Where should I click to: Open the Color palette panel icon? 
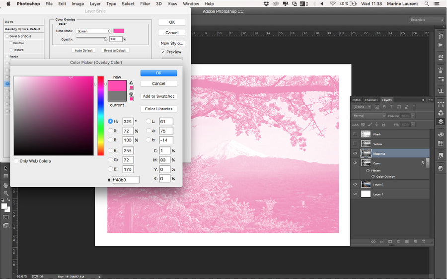(x=441, y=134)
